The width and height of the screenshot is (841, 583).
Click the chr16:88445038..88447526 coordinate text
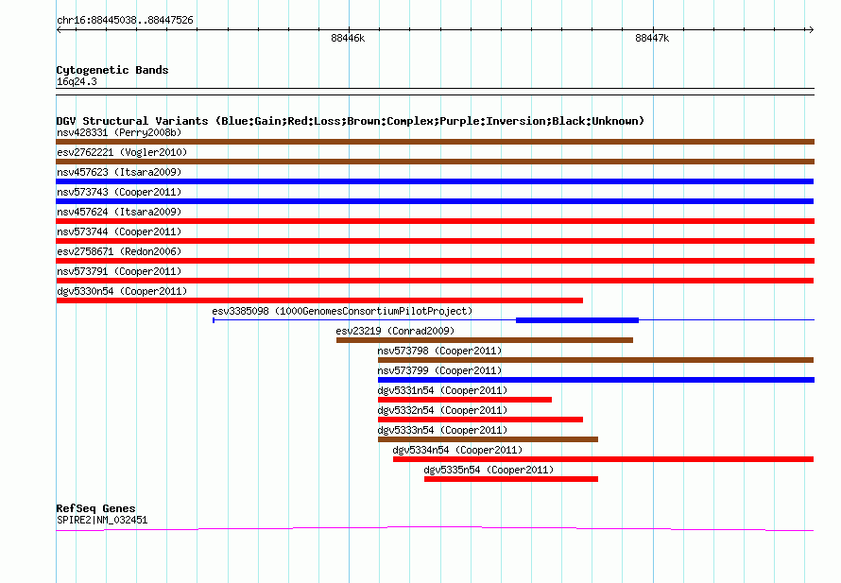(x=125, y=20)
